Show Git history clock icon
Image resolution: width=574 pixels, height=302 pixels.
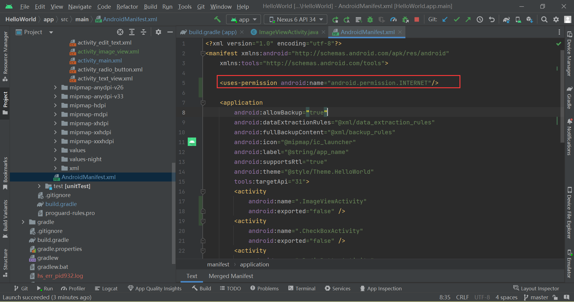pyautogui.click(x=480, y=19)
